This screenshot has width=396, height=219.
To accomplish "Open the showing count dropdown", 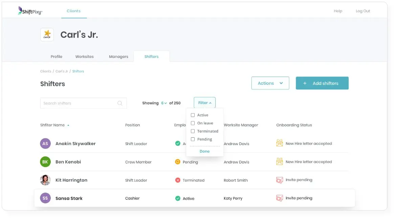I will [x=164, y=103].
